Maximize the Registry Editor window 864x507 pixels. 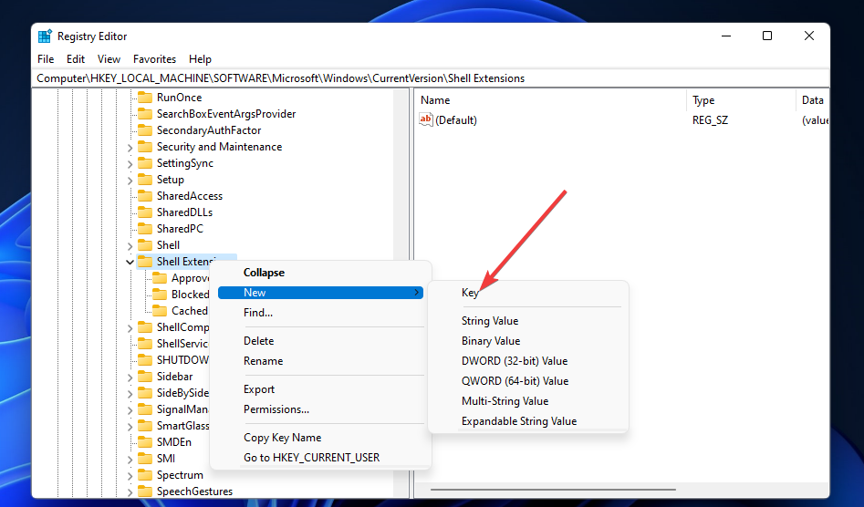coord(767,36)
